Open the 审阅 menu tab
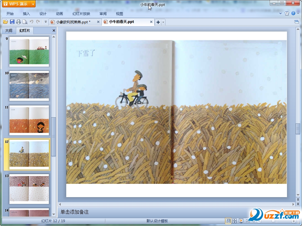Image resolution: width=302 pixels, height=226 pixels. click(x=103, y=14)
